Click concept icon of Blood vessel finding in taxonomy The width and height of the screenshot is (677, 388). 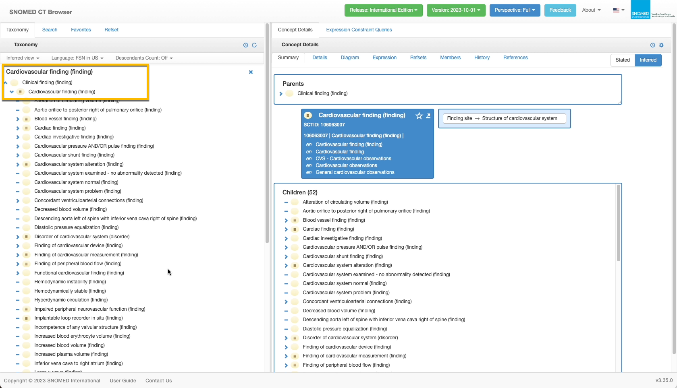point(26,119)
